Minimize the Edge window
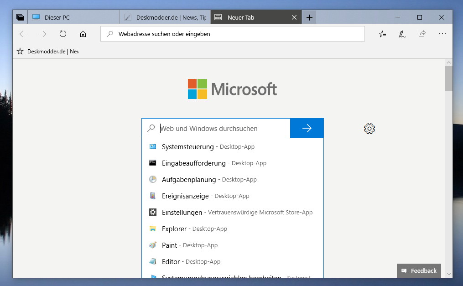This screenshot has width=463, height=286. [398, 17]
